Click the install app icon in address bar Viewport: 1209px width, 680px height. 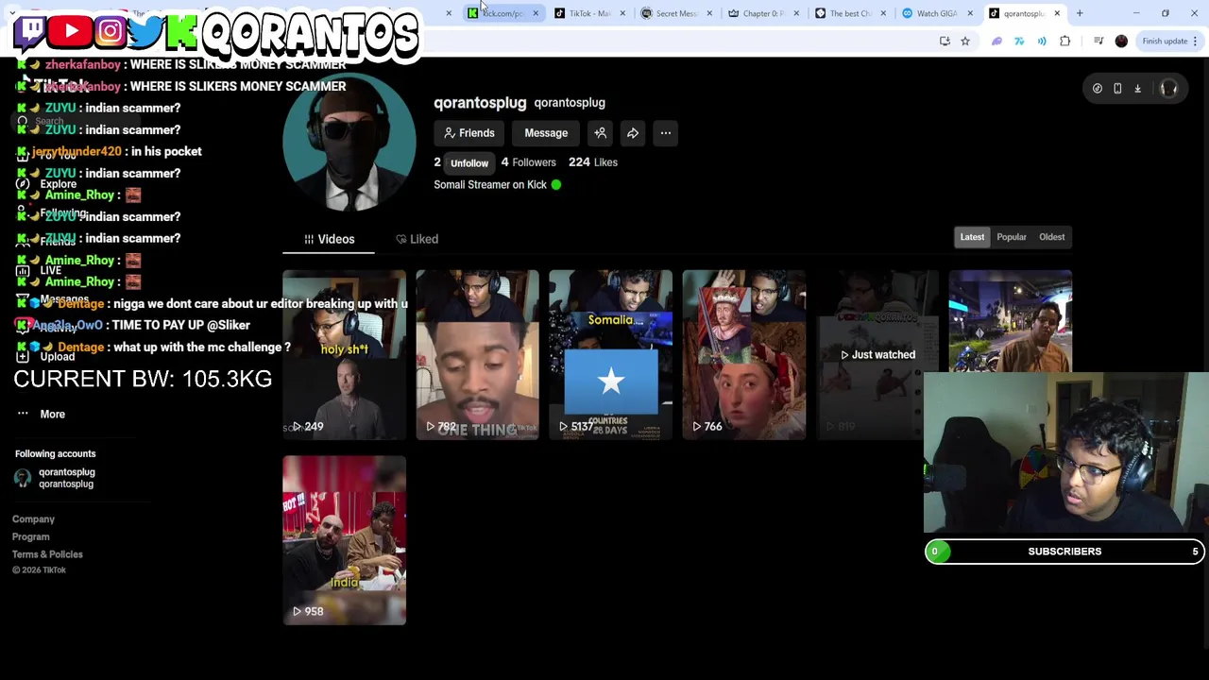[945, 41]
